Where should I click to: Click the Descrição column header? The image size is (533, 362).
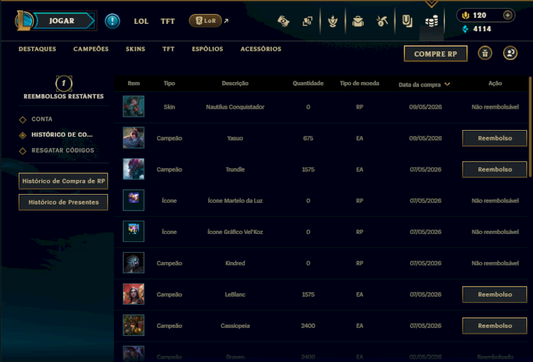click(235, 83)
